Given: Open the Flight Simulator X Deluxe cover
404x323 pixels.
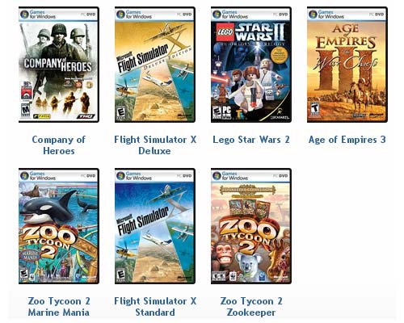Looking at the screenshot, I should click(x=155, y=65).
